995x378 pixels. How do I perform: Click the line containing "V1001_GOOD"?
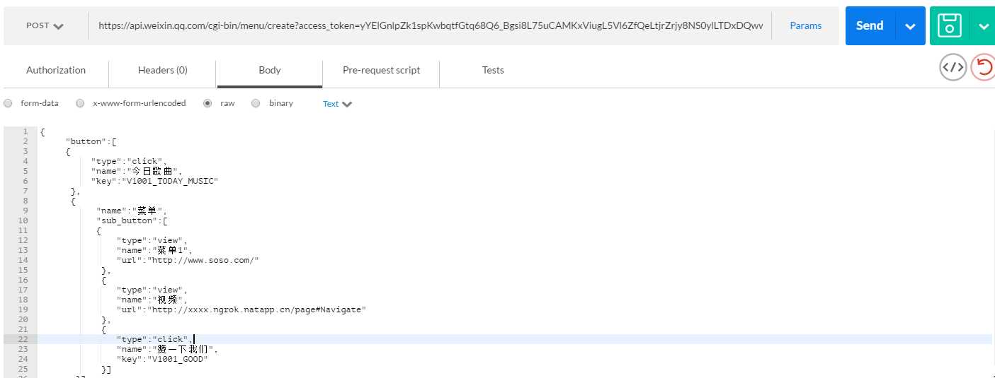[162, 359]
